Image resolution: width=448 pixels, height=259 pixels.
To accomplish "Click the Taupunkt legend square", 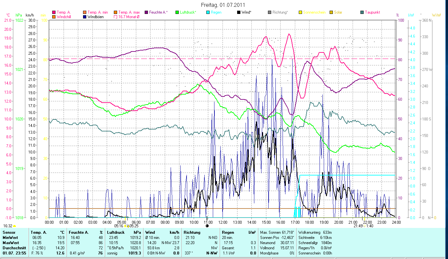I will (362, 12).
